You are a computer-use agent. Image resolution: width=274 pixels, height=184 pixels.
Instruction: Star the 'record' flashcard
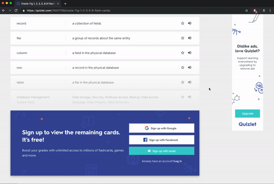(183, 23)
